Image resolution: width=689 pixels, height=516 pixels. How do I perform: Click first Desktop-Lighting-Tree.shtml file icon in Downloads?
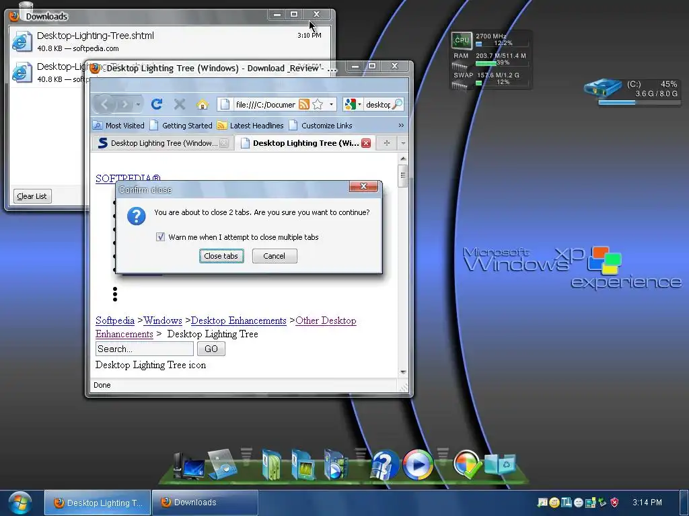[x=22, y=41]
